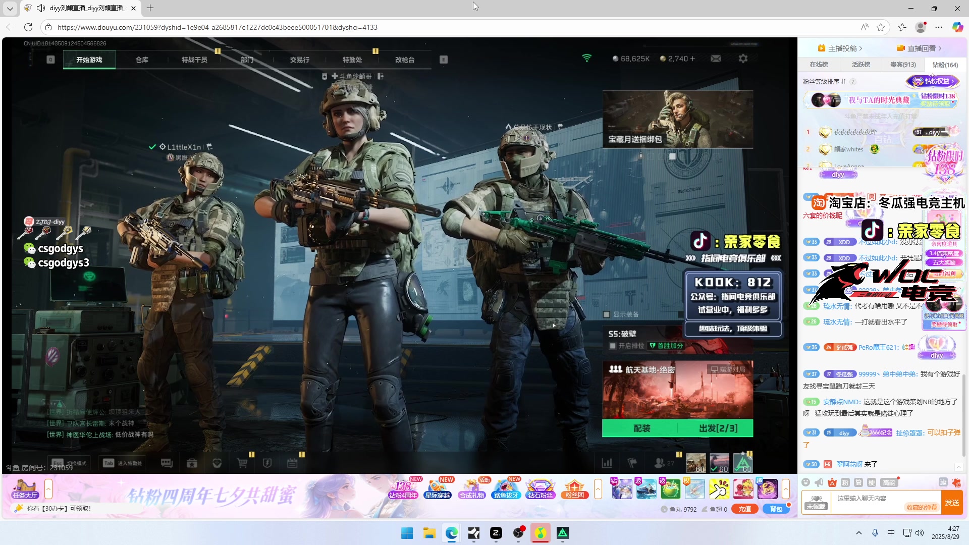
Task: Click the 充值 recharge button
Action: tap(745, 509)
